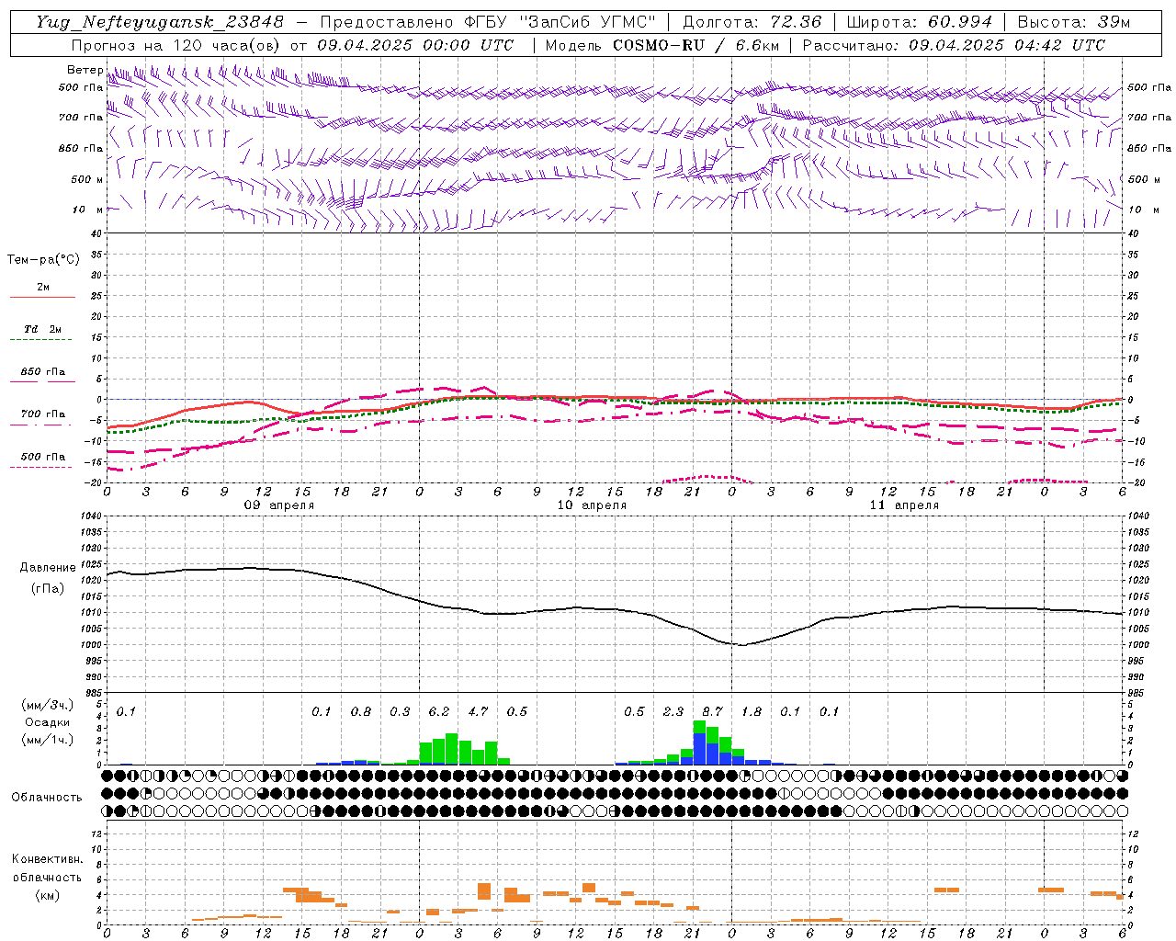The image size is (1176, 941).
Task: Click the Тем-ра(°C) axis title
Action: [x=43, y=260]
